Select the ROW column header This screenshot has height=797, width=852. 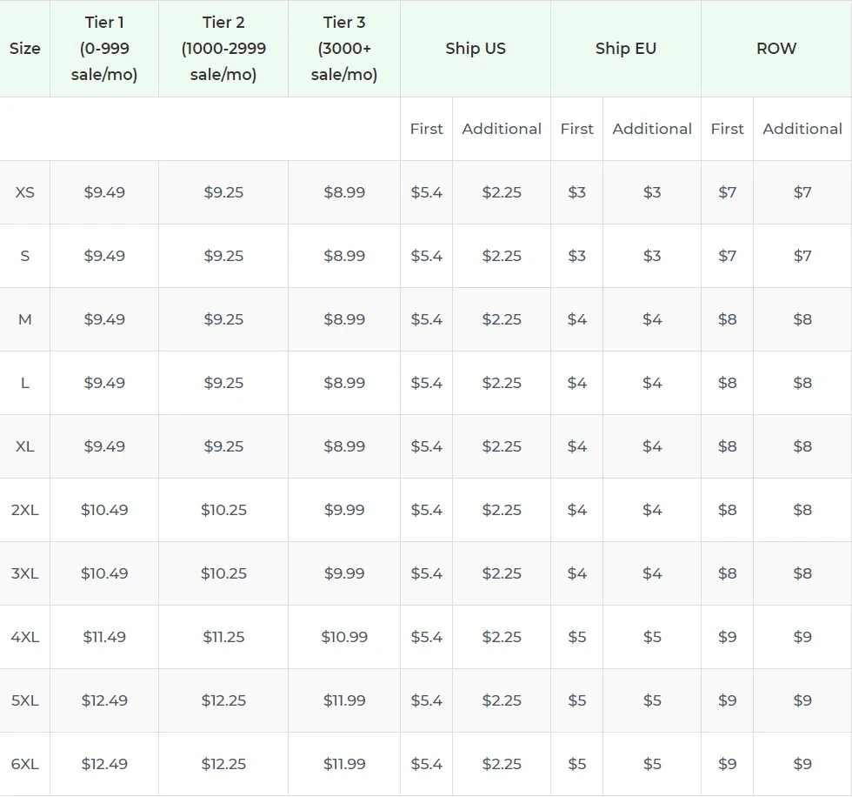(775, 48)
